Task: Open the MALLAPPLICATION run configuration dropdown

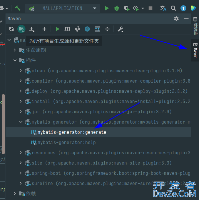Action: pos(63,8)
